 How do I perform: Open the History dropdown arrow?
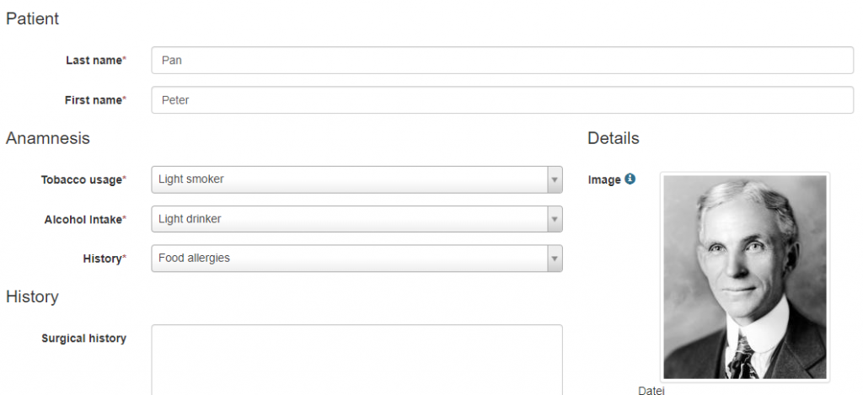555,259
